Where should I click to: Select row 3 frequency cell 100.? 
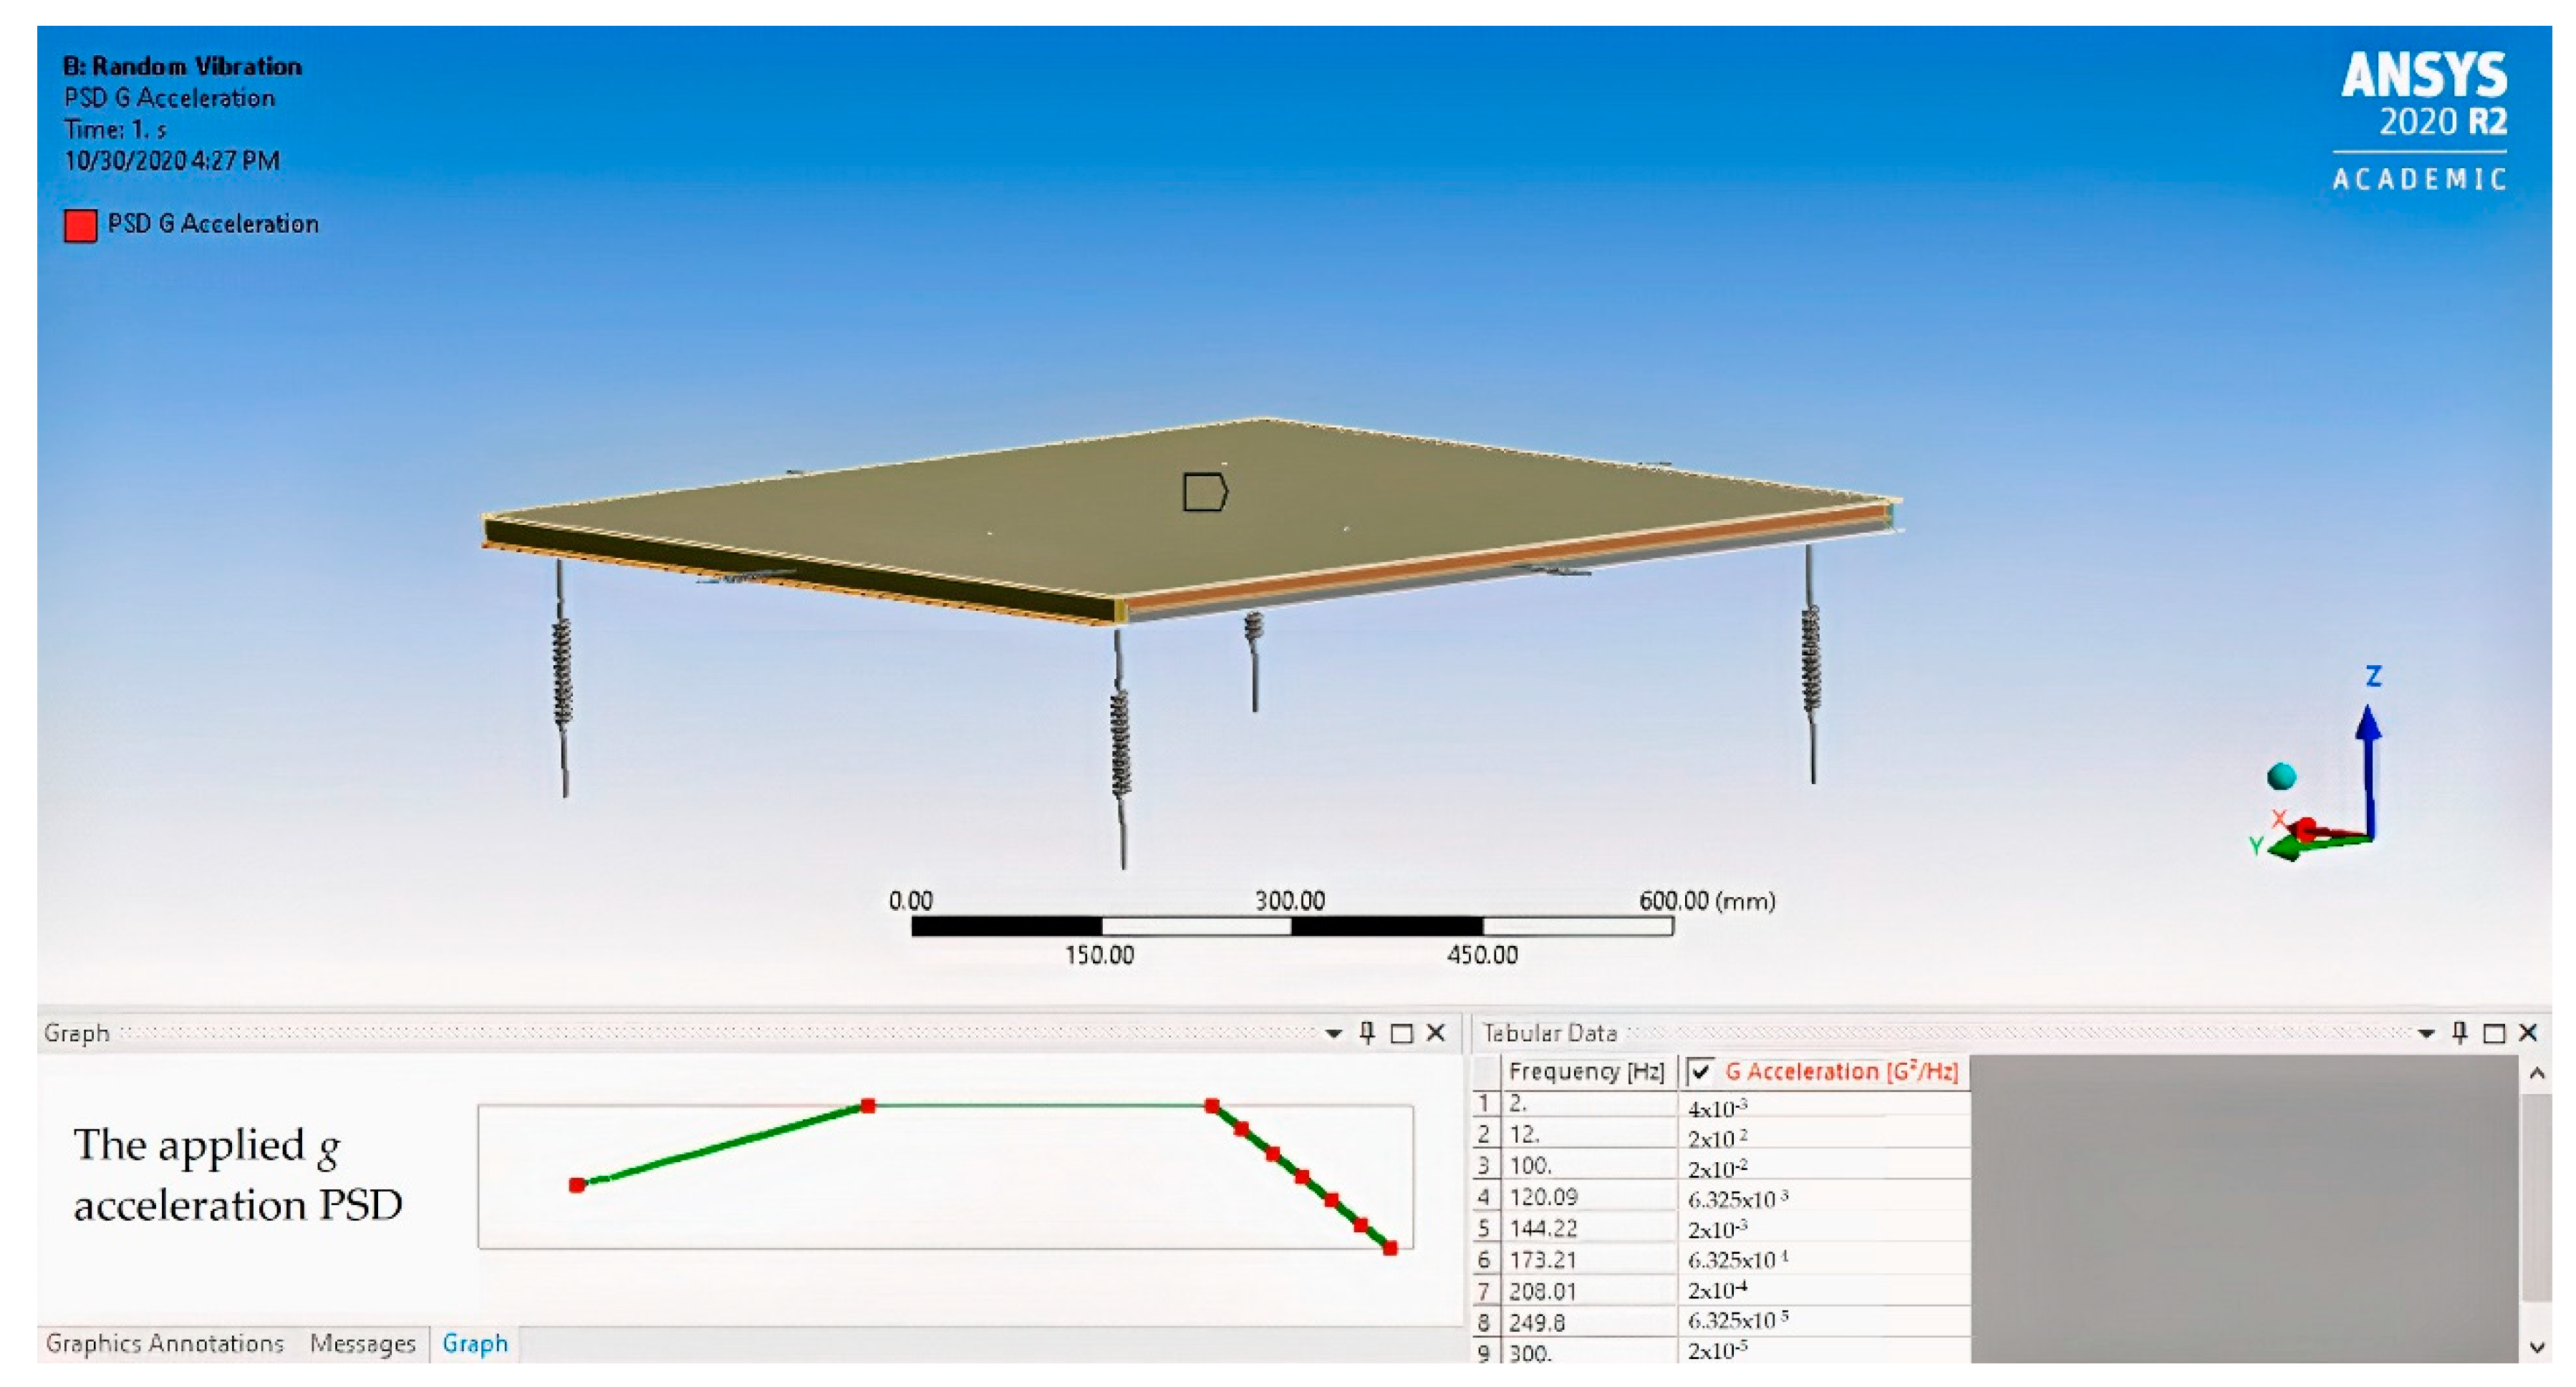tap(1589, 1166)
